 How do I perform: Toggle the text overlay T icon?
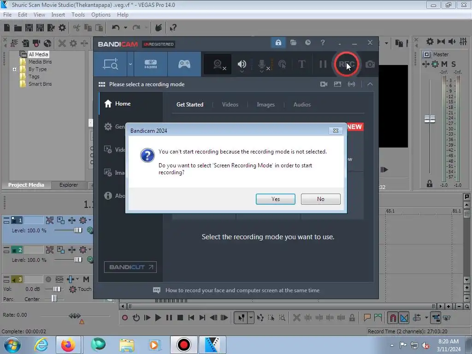point(301,64)
